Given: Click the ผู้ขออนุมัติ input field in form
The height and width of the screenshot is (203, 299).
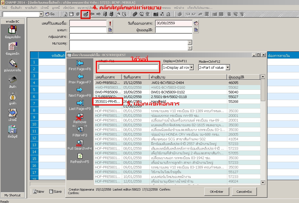Looking at the screenshot, I should pos(174,30).
